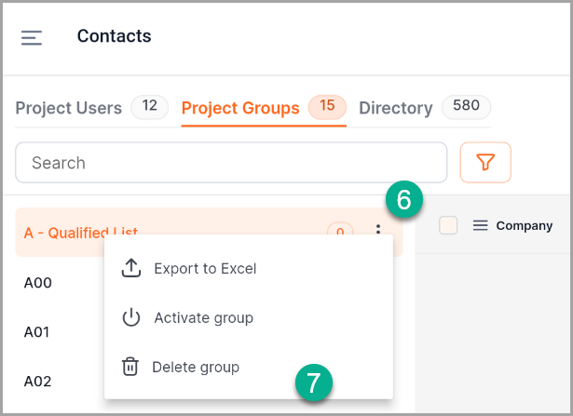Screen dimensions: 573x416
Task: Tick the select-all checkbox in table header
Action: tap(448, 225)
